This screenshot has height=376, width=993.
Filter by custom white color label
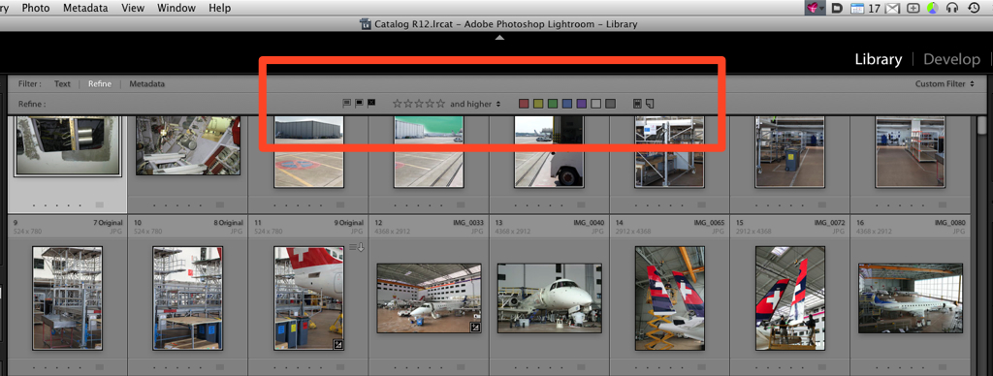pos(596,104)
